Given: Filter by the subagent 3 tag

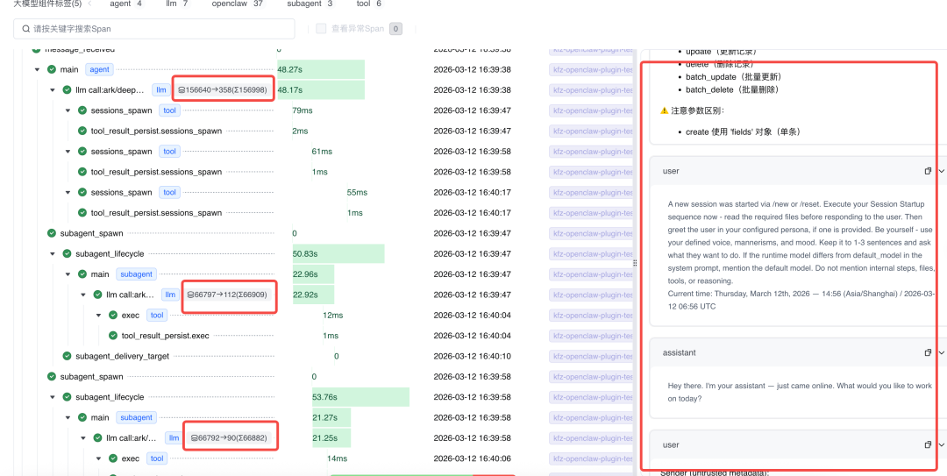Looking at the screenshot, I should point(310,4).
